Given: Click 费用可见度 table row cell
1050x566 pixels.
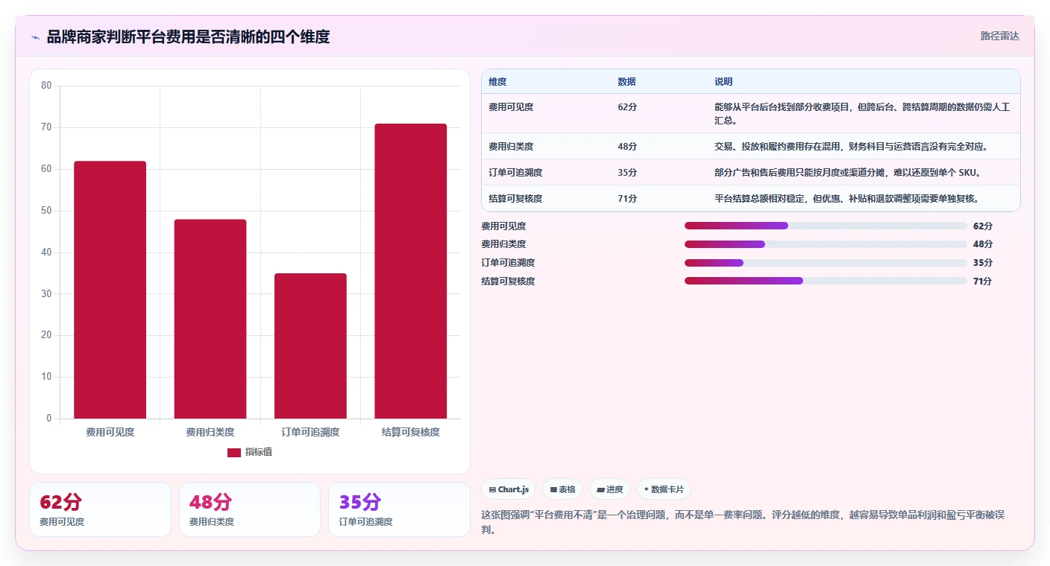Looking at the screenshot, I should click(511, 107).
